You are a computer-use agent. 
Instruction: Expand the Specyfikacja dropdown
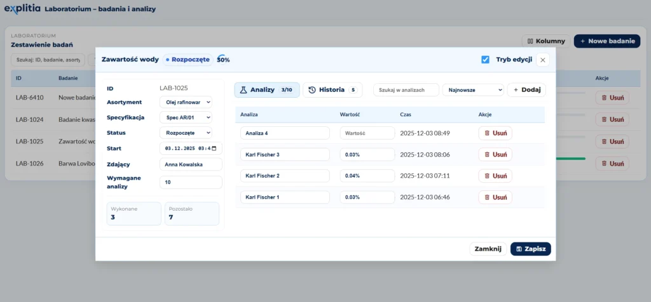185,117
